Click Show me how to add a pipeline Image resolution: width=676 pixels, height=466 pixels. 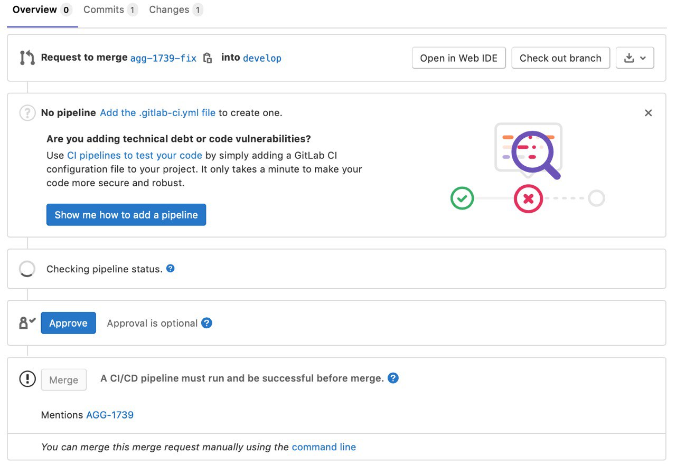pyautogui.click(x=126, y=215)
